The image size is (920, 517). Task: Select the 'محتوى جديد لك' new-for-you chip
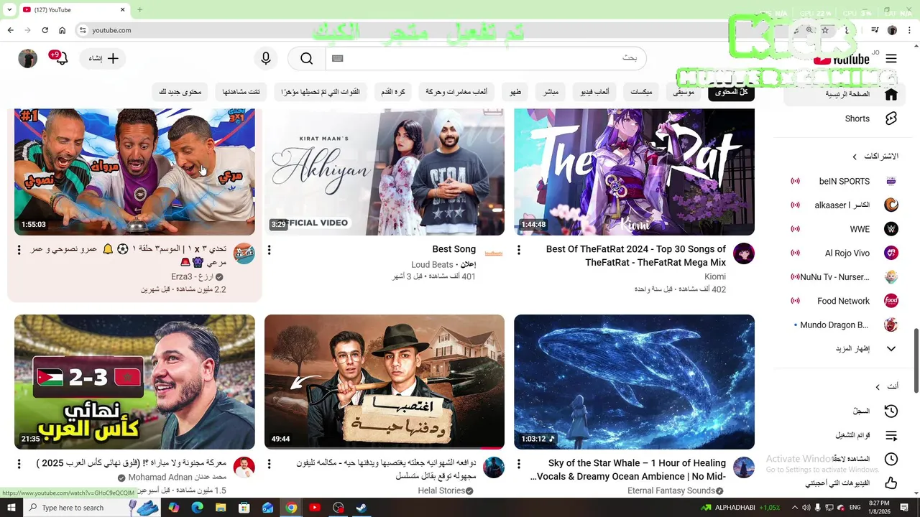[x=180, y=92]
